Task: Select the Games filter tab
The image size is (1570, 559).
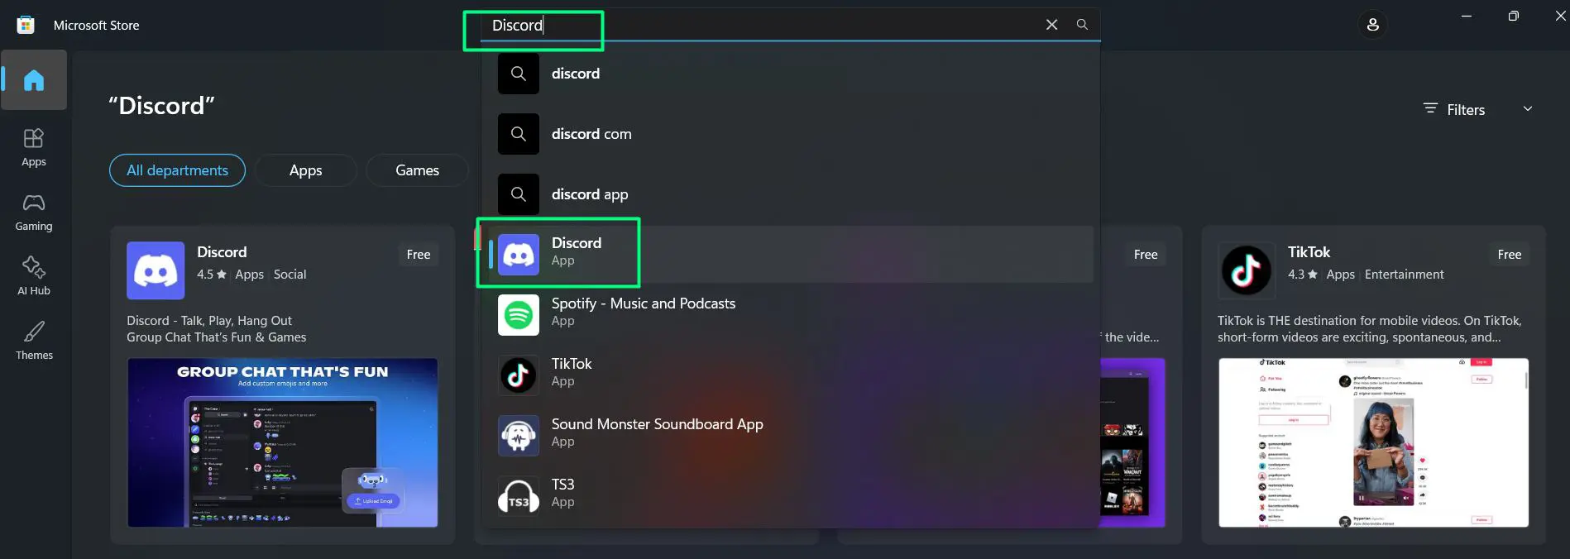Action: (417, 170)
